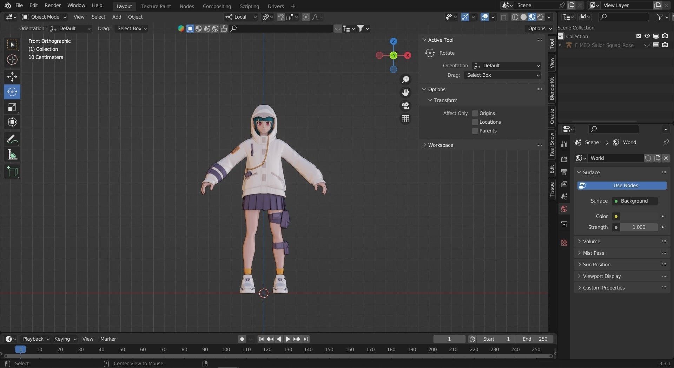
Task: Open the Object menu
Action: click(x=135, y=17)
